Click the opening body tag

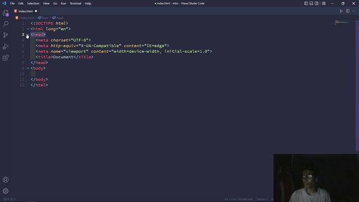pyautogui.click(x=38, y=68)
